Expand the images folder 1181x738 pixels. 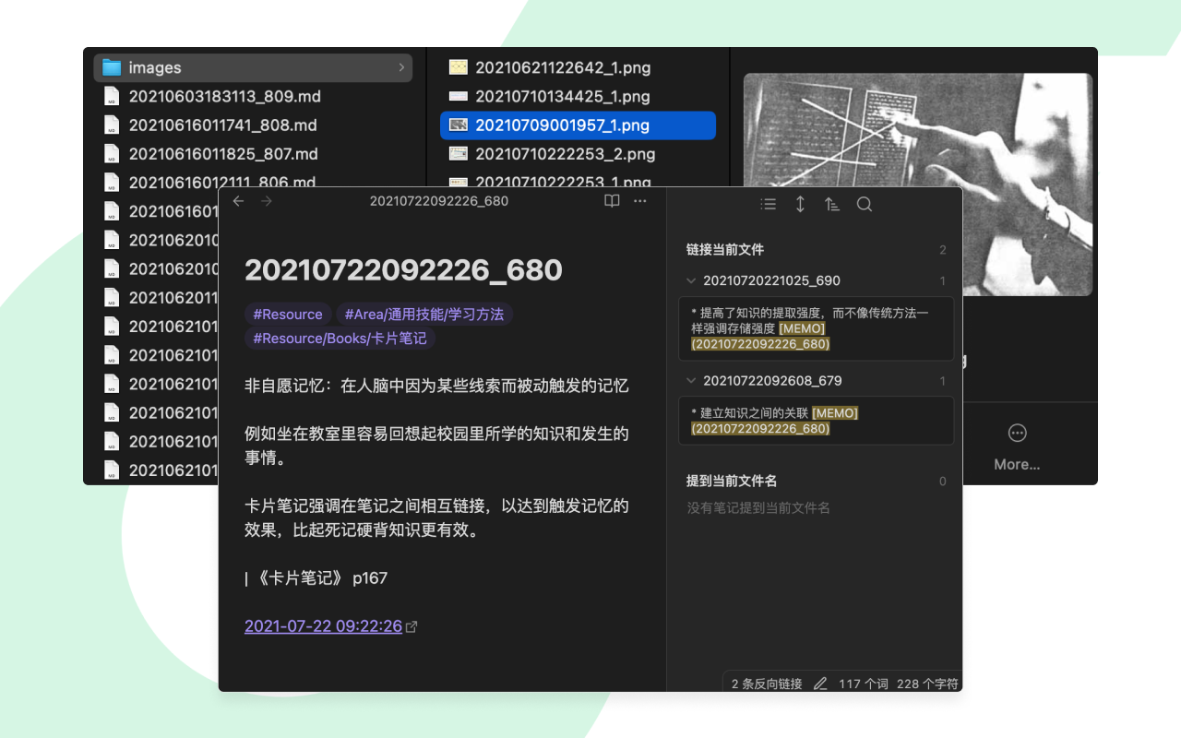click(400, 67)
